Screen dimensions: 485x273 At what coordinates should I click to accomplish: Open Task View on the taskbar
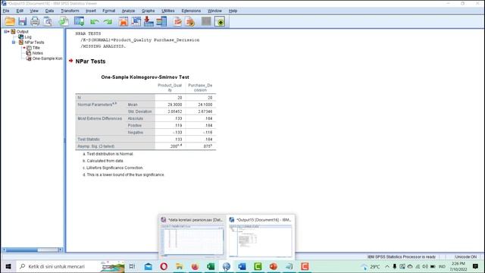132,266
